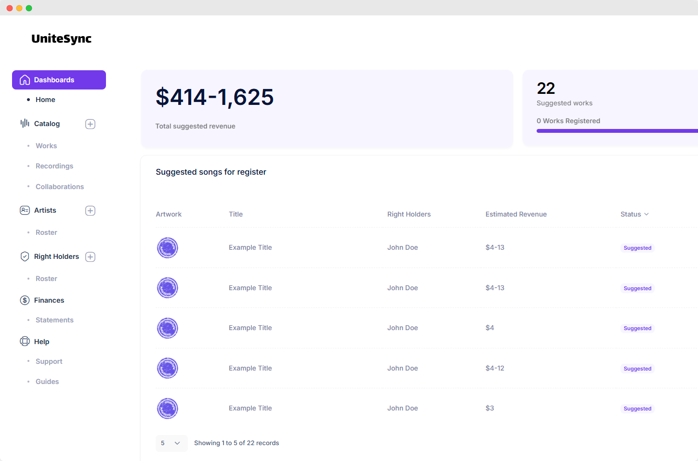Image resolution: width=698 pixels, height=461 pixels.
Task: Navigate to the Recordings section
Action: (54, 166)
